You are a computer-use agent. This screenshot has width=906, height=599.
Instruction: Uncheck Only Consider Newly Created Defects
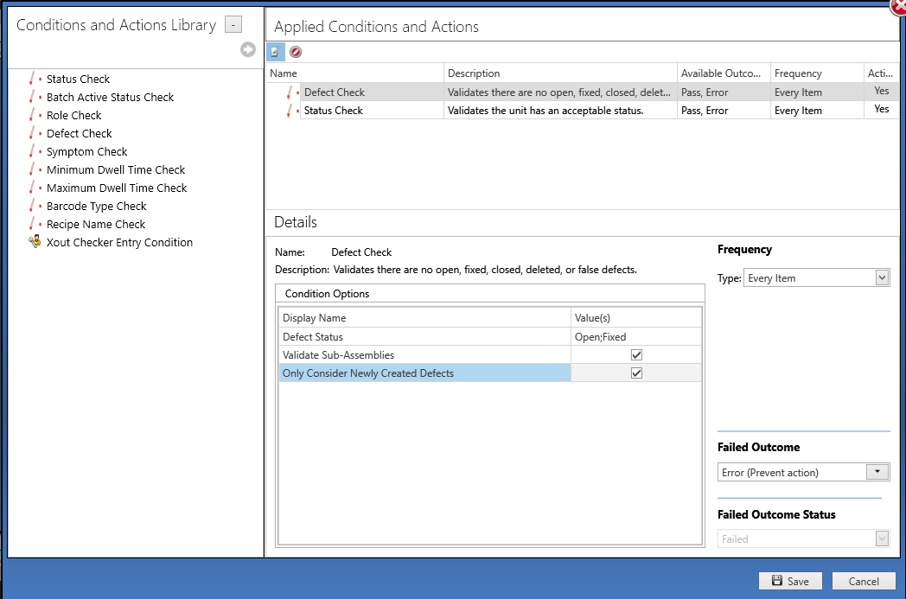tap(637, 373)
